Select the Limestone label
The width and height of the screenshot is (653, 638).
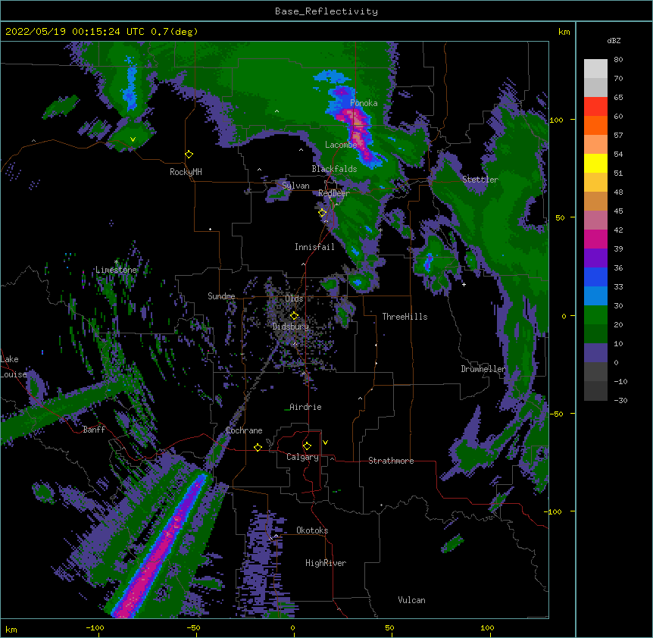click(116, 270)
